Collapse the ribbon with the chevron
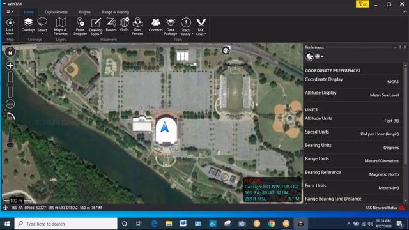Screen dimensions: 409x230 coord(405,12)
